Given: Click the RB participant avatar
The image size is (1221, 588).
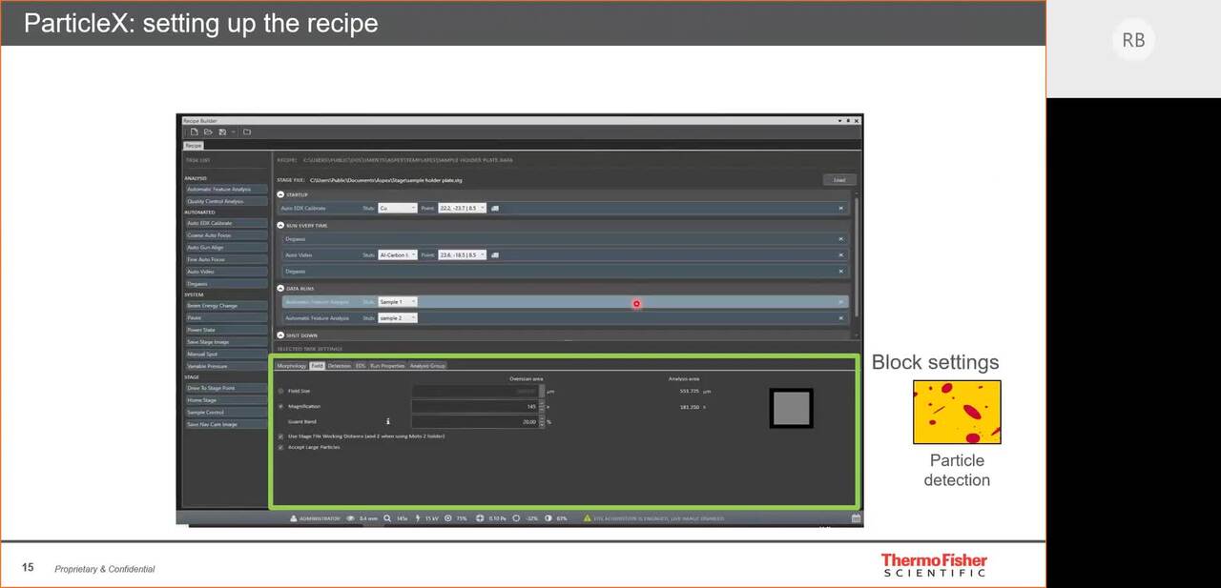Looking at the screenshot, I should pyautogui.click(x=1133, y=40).
